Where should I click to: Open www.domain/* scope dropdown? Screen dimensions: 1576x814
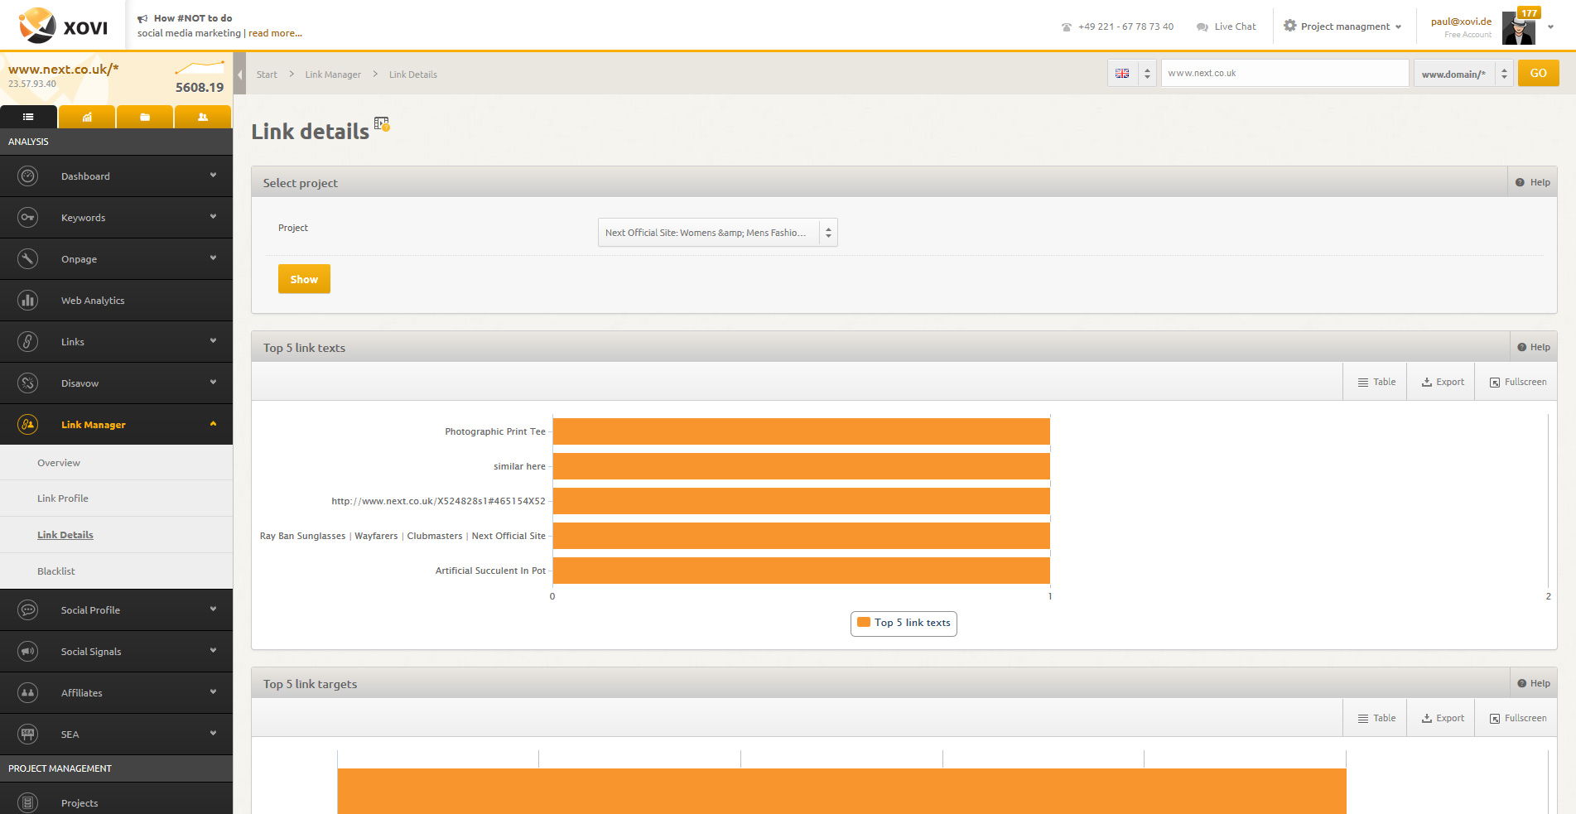(x=1463, y=73)
